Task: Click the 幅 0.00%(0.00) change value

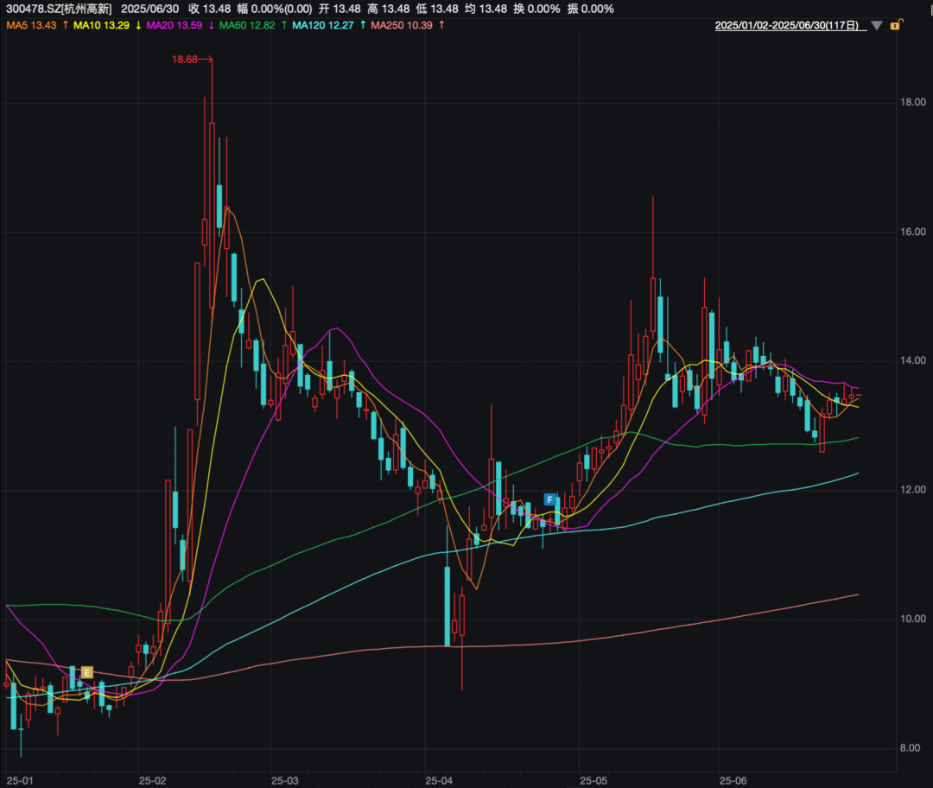Action: (x=275, y=9)
